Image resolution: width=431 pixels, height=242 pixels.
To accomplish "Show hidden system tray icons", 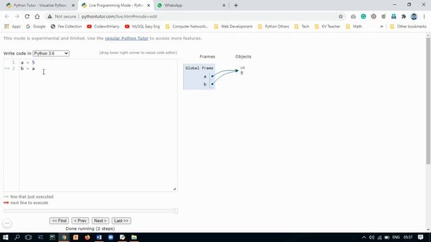I will 364,237.
